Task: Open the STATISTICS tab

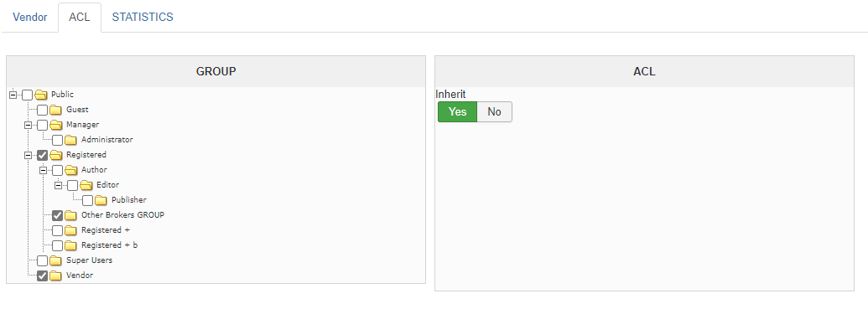Action: pyautogui.click(x=143, y=17)
